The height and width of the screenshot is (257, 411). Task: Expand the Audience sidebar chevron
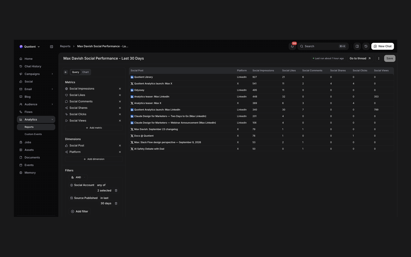click(x=52, y=105)
